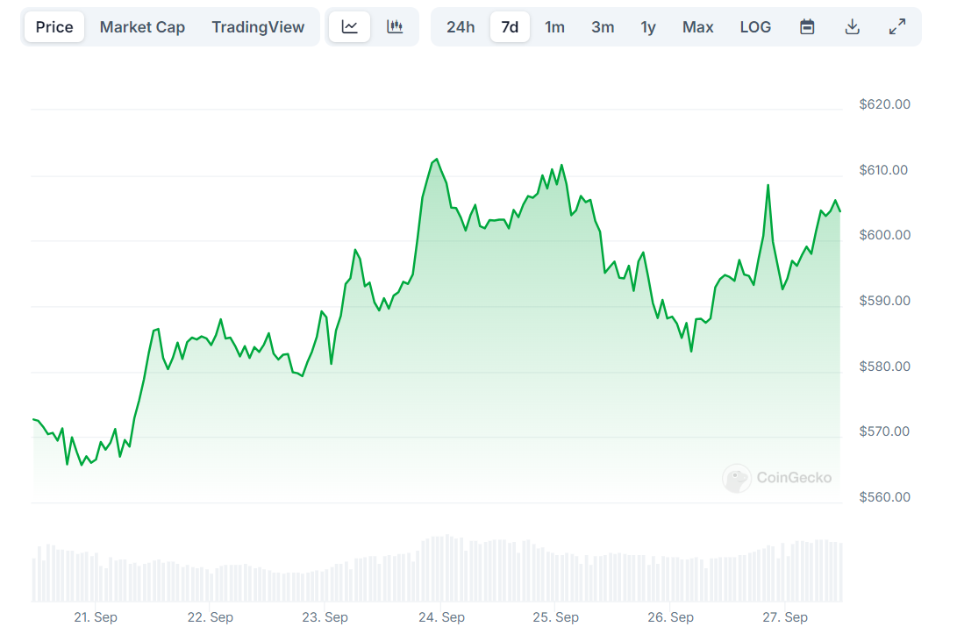Select the 7d time range
The image size is (957, 634).
[x=510, y=27]
